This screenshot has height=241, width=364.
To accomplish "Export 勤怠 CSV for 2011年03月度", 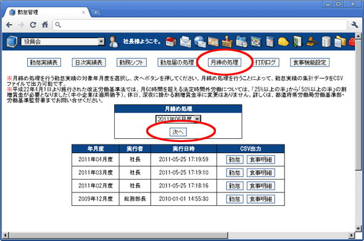I will coord(234,173).
